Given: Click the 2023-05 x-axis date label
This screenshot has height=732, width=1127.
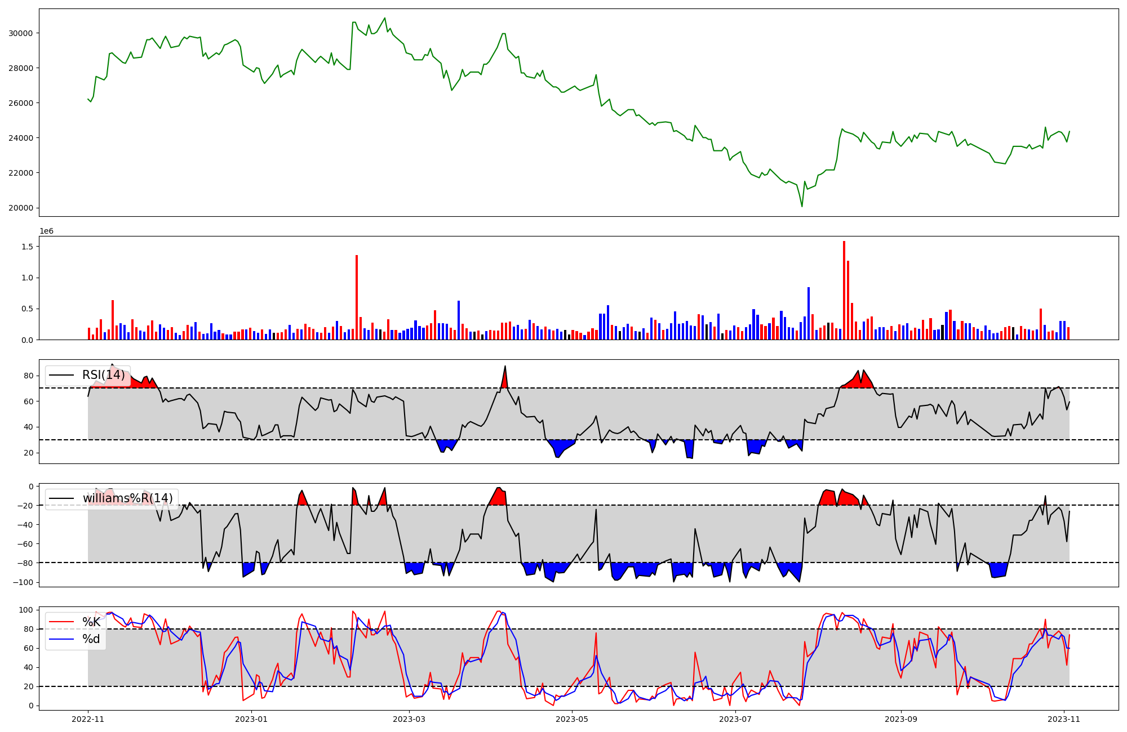Looking at the screenshot, I should (572, 718).
